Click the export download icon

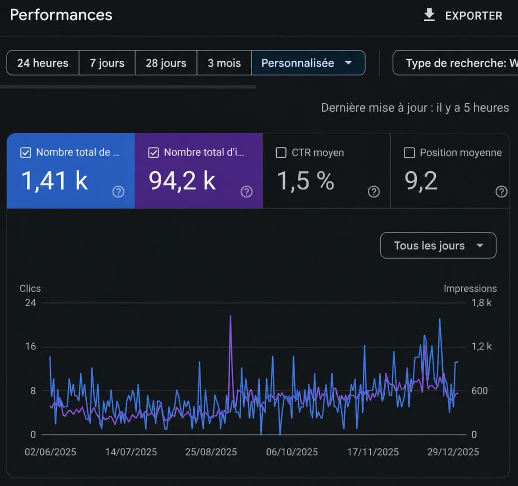[429, 15]
